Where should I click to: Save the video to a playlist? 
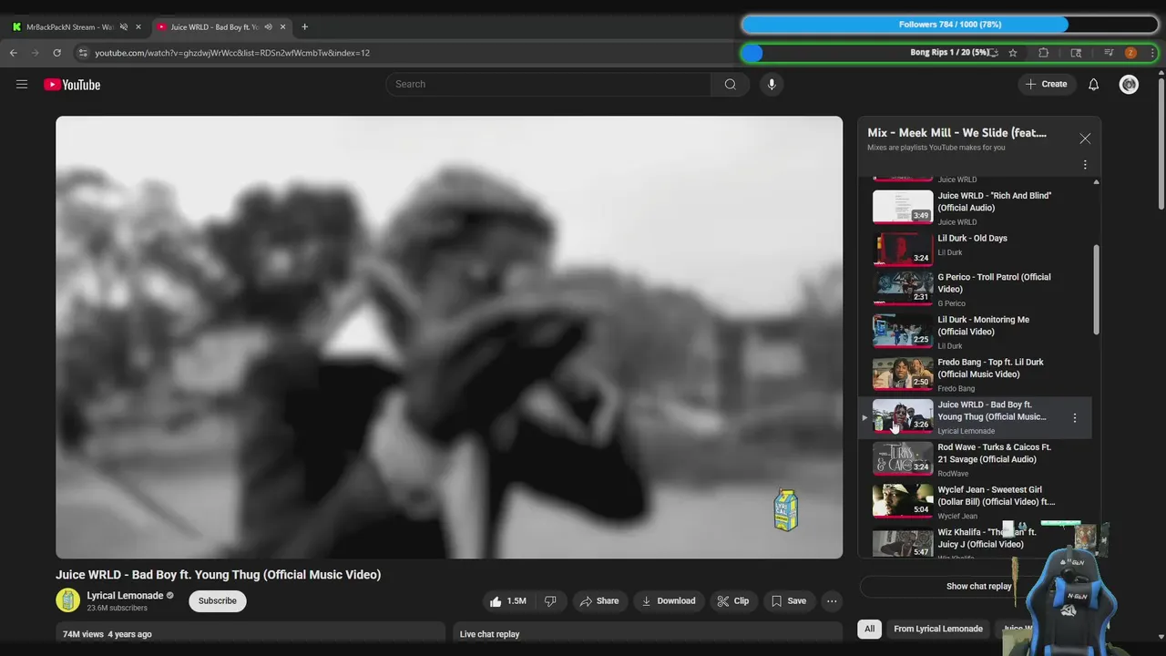(x=789, y=600)
